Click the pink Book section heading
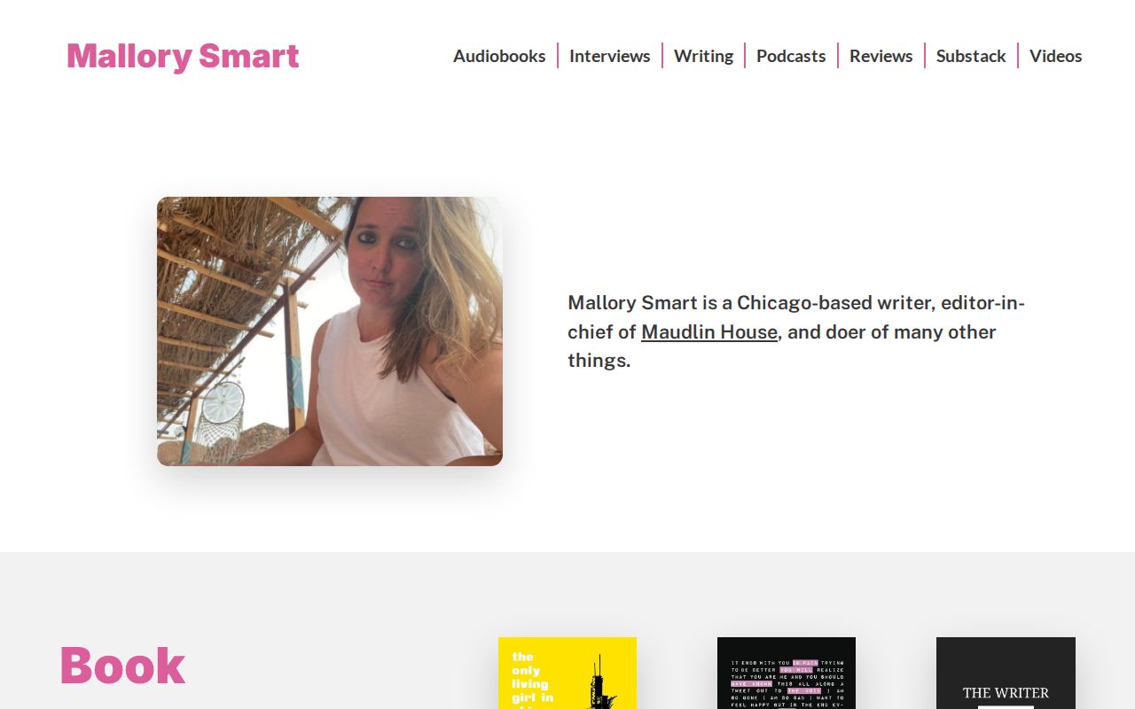1135x709 pixels. tap(122, 666)
